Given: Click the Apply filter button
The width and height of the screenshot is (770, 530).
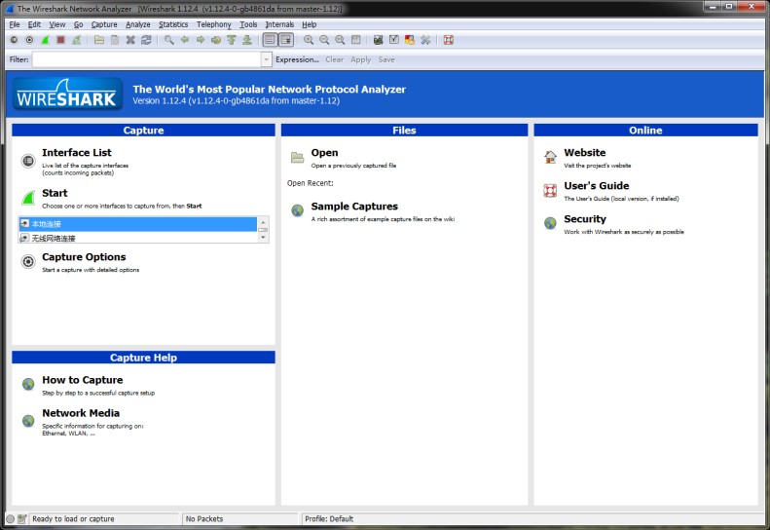Looking at the screenshot, I should (x=361, y=59).
